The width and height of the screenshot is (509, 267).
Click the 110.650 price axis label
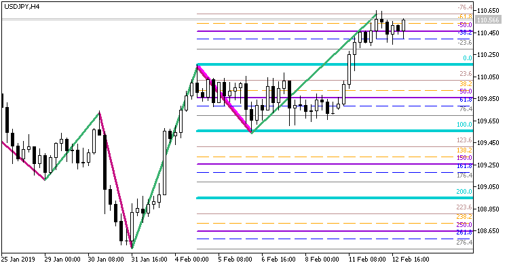coord(488,11)
